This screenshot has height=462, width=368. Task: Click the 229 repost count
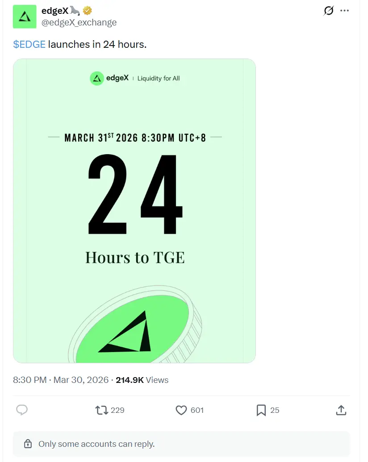click(117, 410)
